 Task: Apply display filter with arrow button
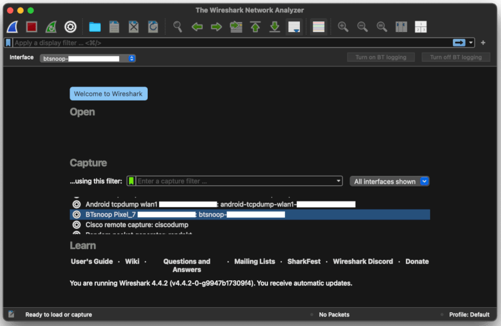(x=459, y=43)
